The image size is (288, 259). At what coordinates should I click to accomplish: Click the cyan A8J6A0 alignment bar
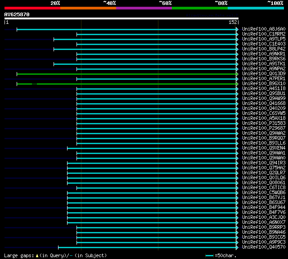pos(126,29)
